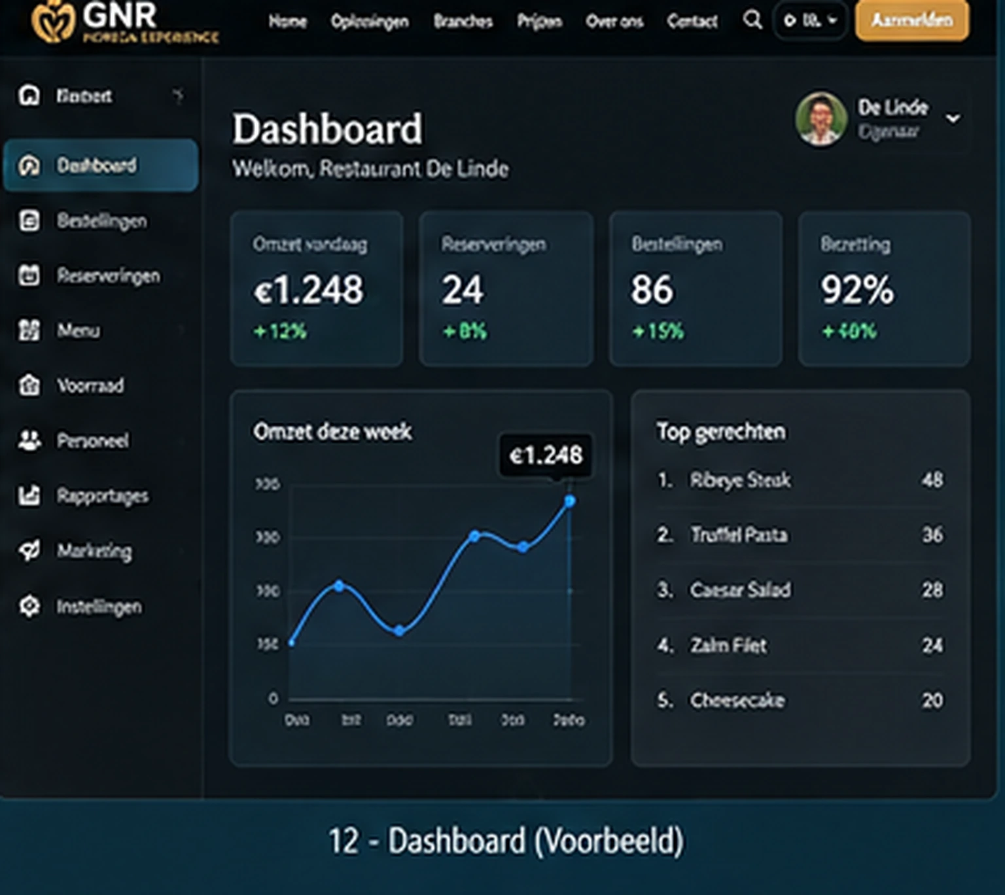
Task: Open the Bestellingen card showing 86
Action: 696,289
